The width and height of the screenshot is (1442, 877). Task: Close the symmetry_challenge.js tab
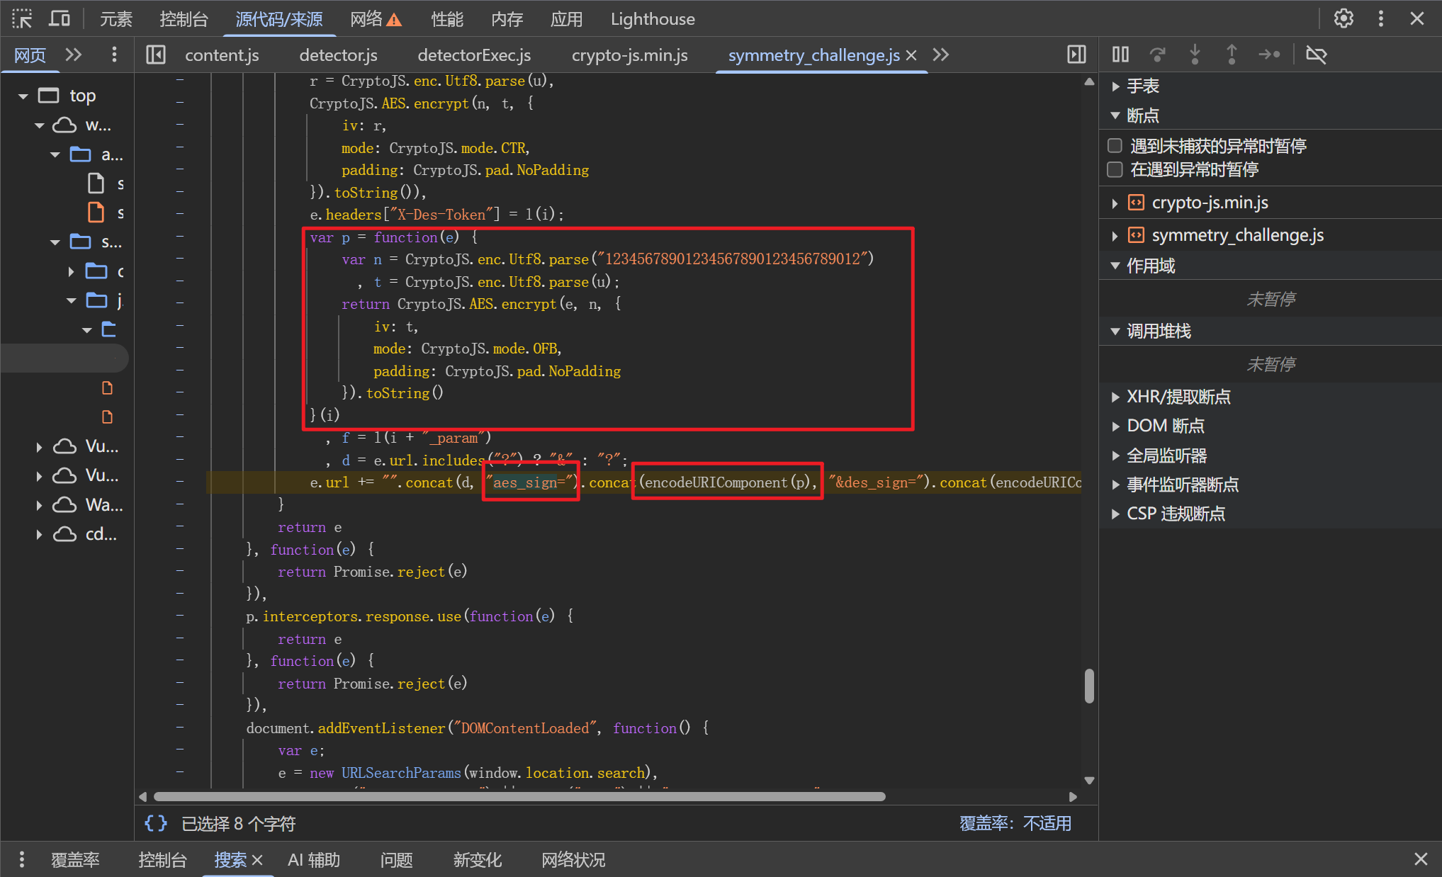[911, 55]
